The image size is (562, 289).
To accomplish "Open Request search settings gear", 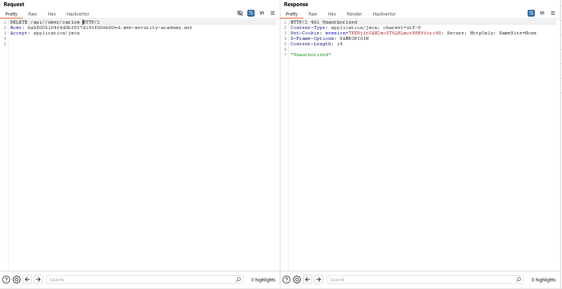I will coord(17,280).
